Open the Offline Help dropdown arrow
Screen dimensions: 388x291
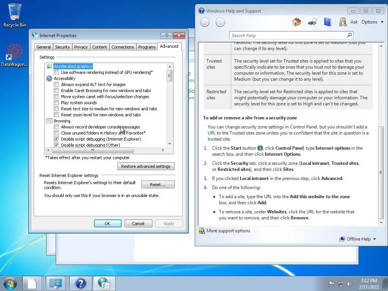tap(374, 239)
